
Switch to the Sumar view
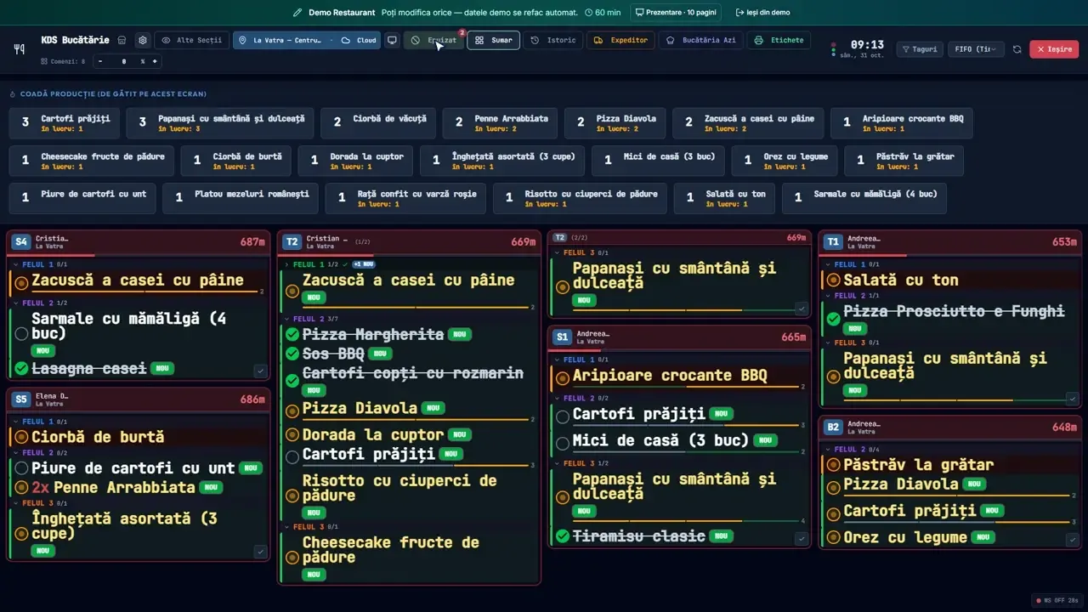click(493, 40)
